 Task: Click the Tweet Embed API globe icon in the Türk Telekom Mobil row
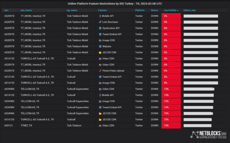pyautogui.click(x=100, y=34)
